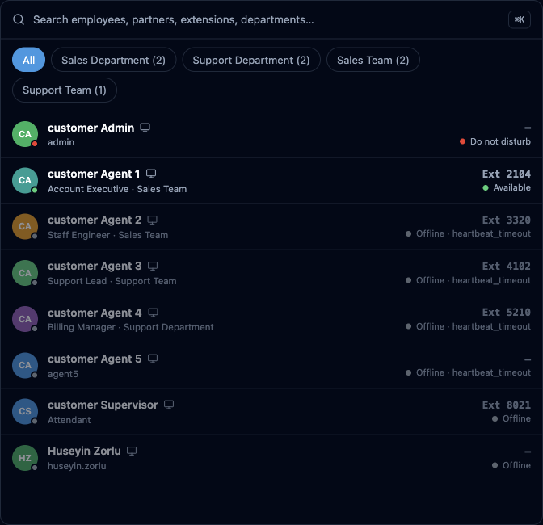Filter by Sales Department (2)
The image size is (543, 525).
coord(113,60)
